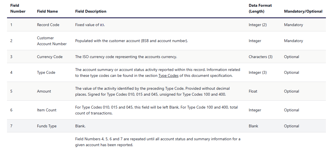Select the 'Integer (2)' data format cell
Screen dimensions: 329x154
[257, 25]
